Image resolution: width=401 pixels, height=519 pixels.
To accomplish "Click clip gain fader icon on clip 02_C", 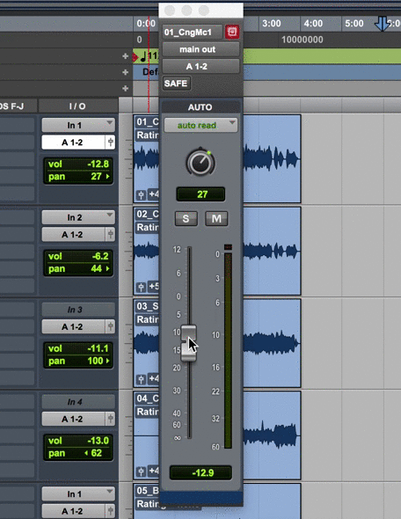I will click(141, 287).
